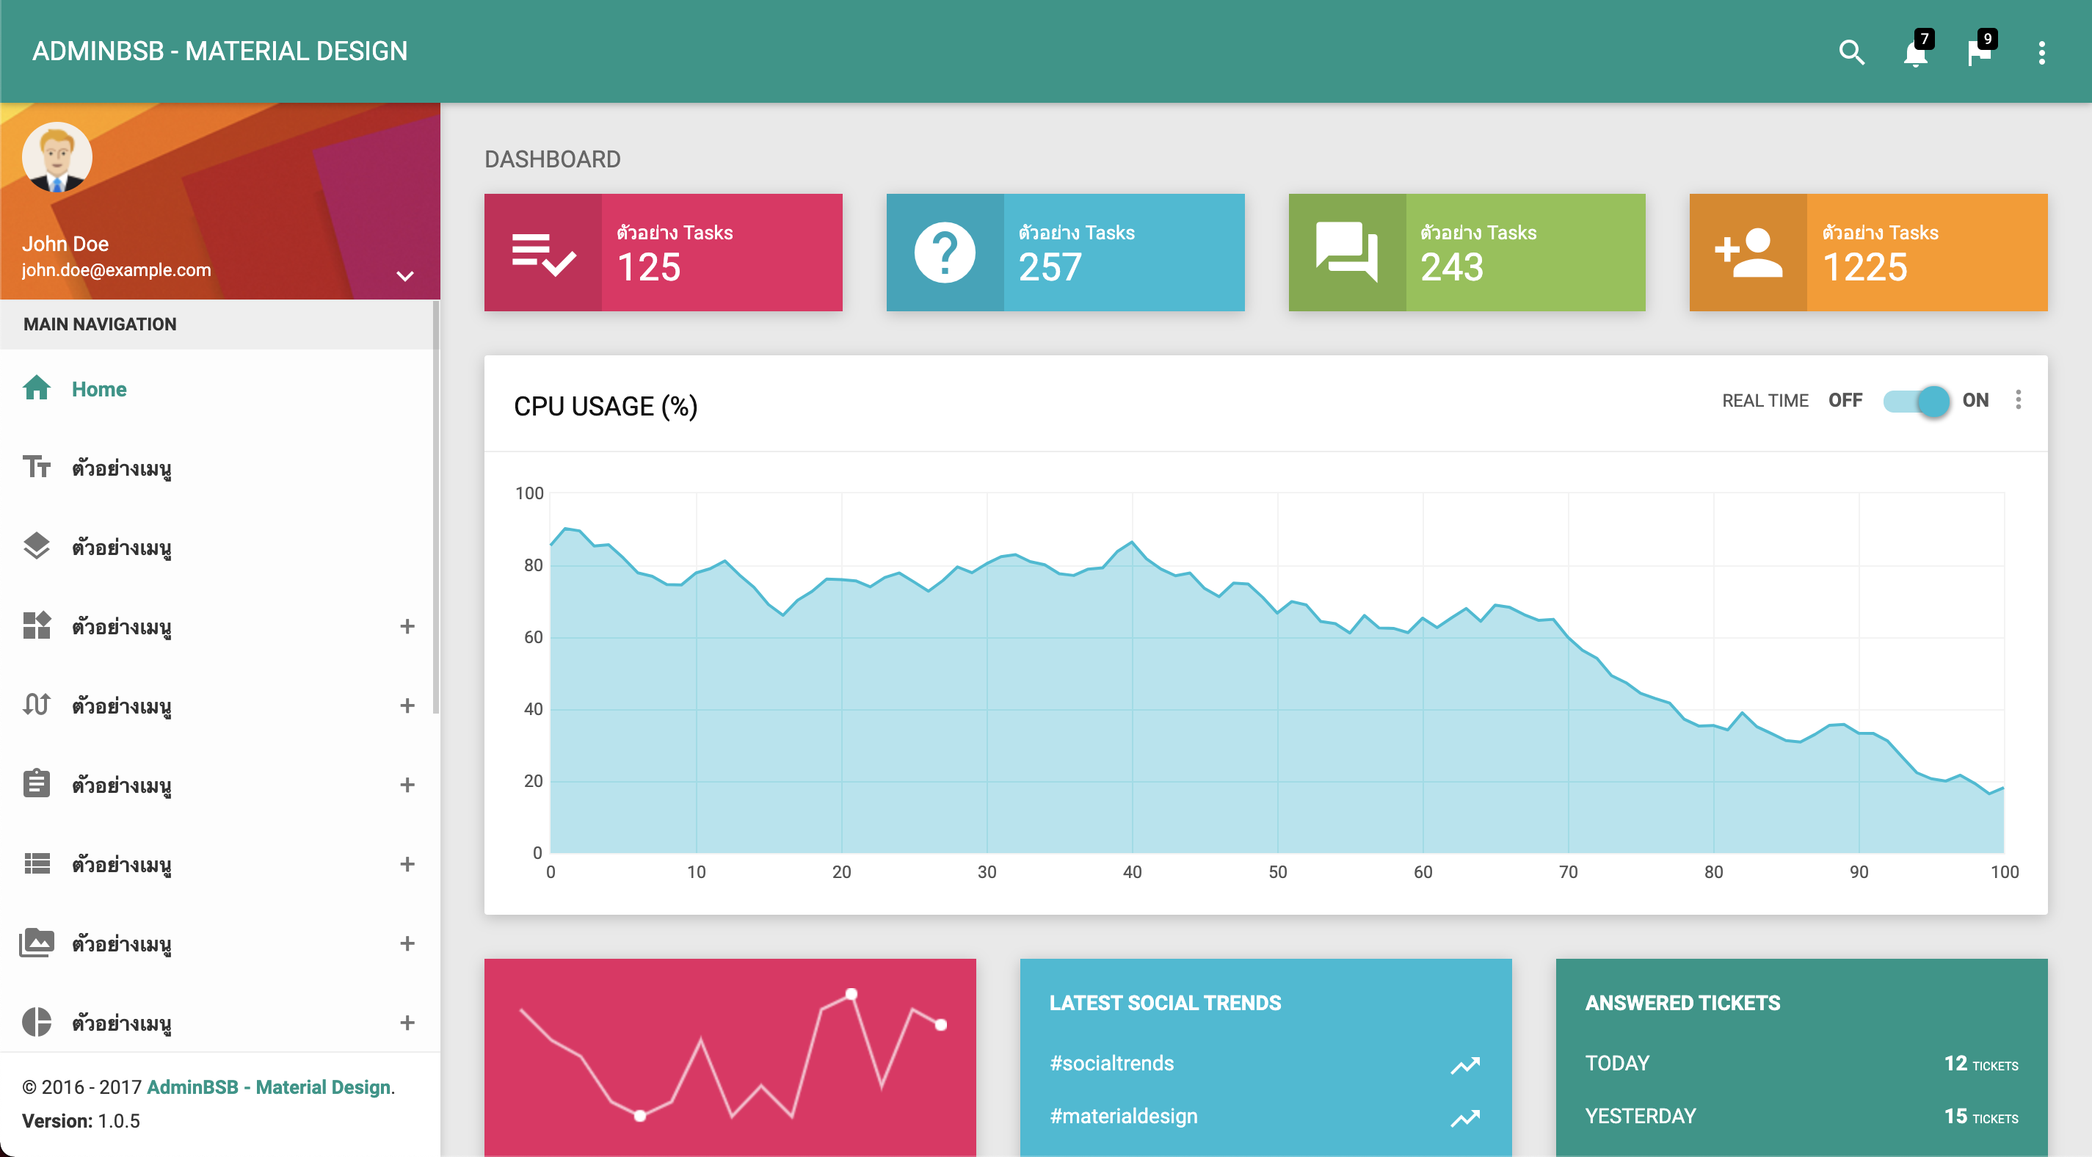Click the swap arrows sidebar icon
The height and width of the screenshot is (1157, 2092).
pyautogui.click(x=37, y=705)
